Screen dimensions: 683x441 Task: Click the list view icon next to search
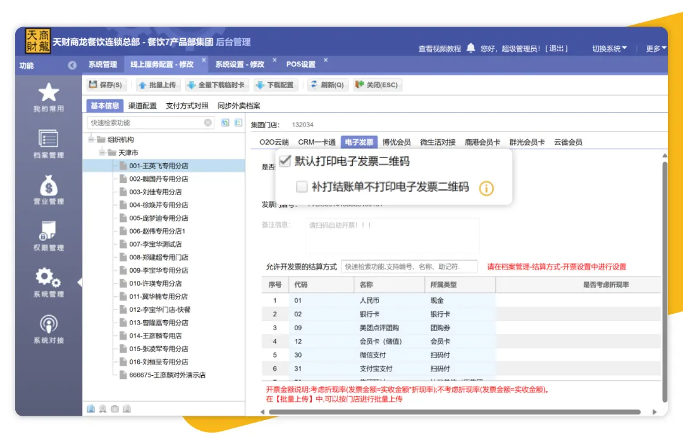tap(238, 123)
